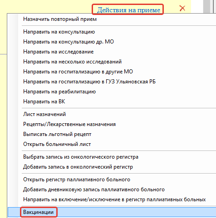Choose Направить на ВК
Screen dimensions: 216x218
coord(112,102)
